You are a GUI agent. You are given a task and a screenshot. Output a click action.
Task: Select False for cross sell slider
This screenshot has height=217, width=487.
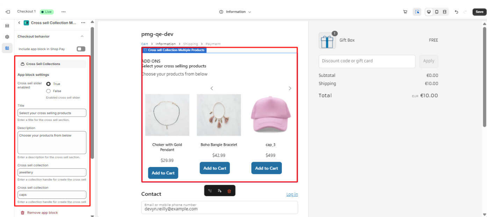(x=49, y=91)
